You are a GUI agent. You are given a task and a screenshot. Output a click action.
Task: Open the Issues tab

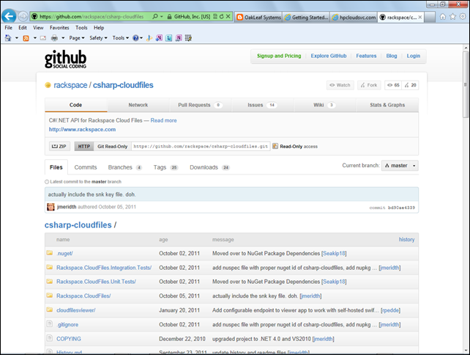pyautogui.click(x=262, y=105)
